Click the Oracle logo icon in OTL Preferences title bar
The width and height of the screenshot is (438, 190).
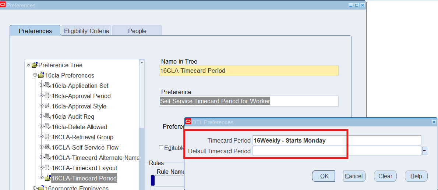click(x=188, y=122)
